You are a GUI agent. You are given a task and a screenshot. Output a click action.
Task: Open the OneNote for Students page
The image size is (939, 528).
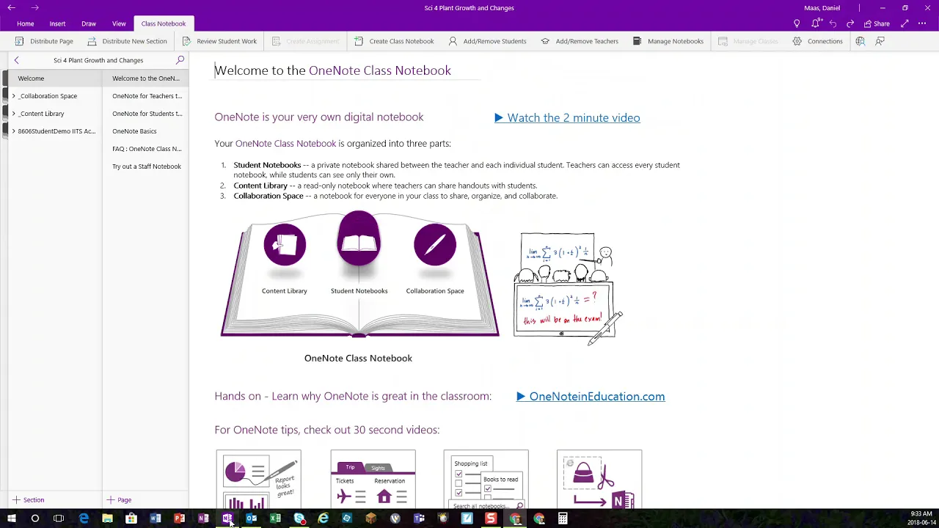point(146,114)
